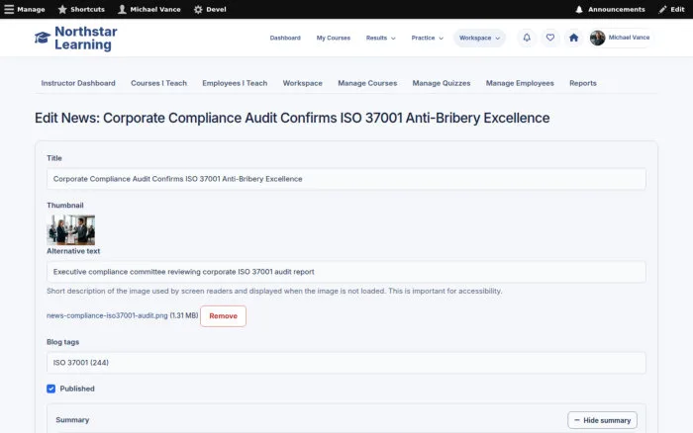Screen dimensions: 693x433
Task: Click the Remove thumbnail button
Action: click(x=223, y=316)
